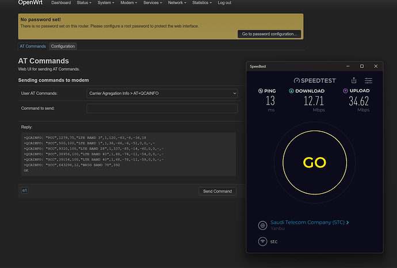Image resolution: width=397 pixels, height=268 pixels.
Task: Click the NR5G BAND 78 reply line
Action: [x=72, y=165]
